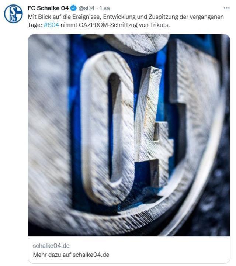Open the three-dot more options menu

(x=226, y=8)
